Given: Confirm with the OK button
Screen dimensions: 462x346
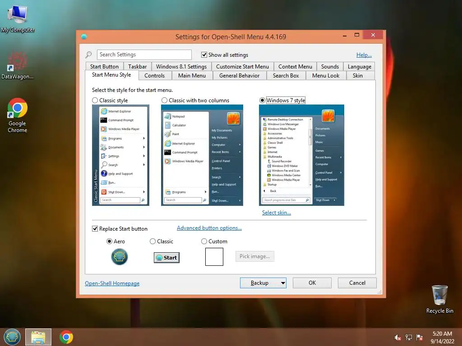Looking at the screenshot, I should click(x=312, y=283).
